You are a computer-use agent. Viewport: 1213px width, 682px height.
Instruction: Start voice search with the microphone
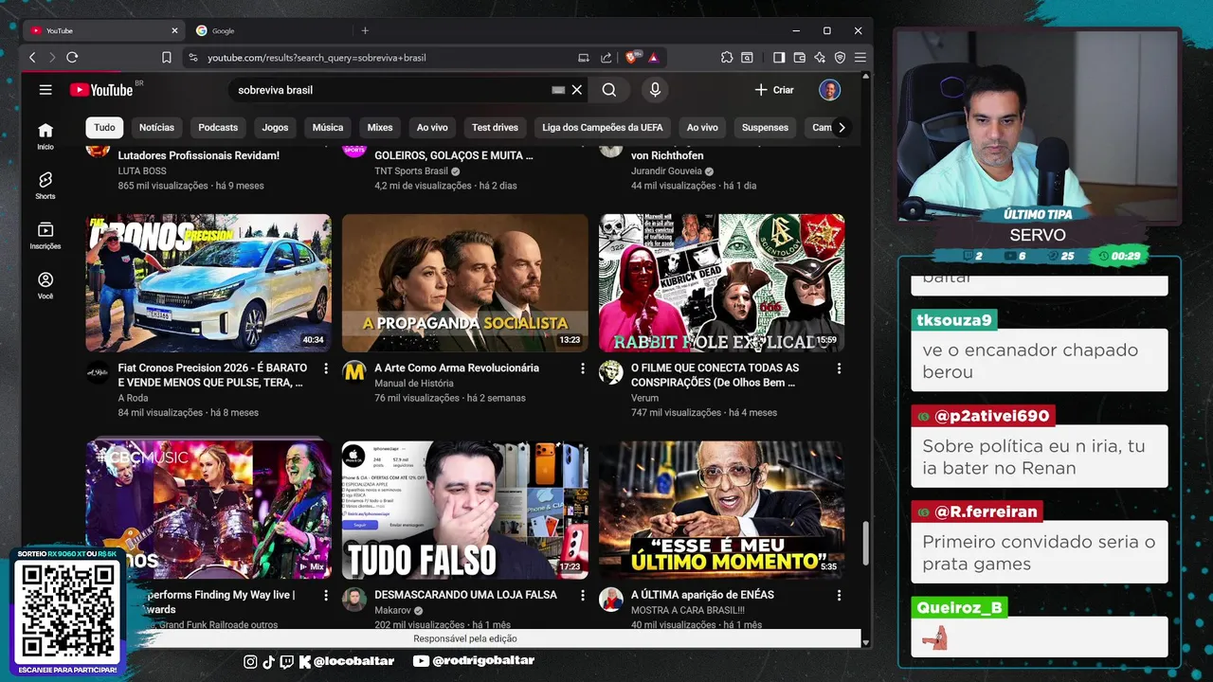(655, 90)
